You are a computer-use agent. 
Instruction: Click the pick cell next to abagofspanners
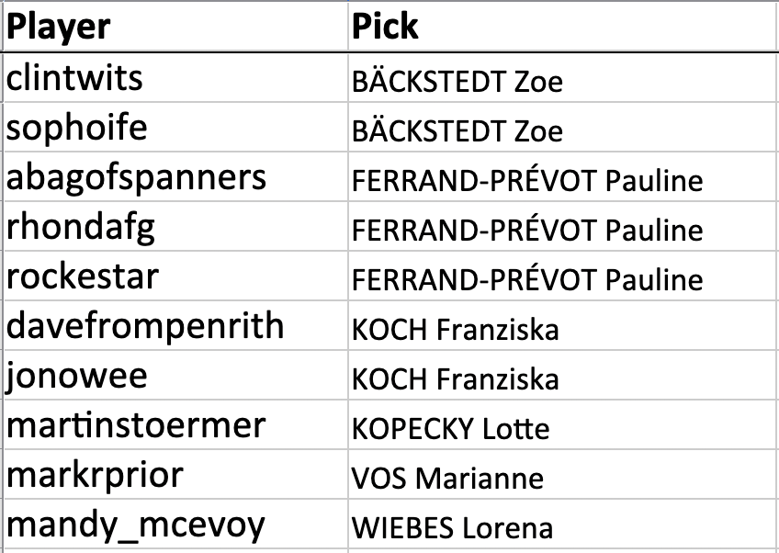click(x=562, y=180)
